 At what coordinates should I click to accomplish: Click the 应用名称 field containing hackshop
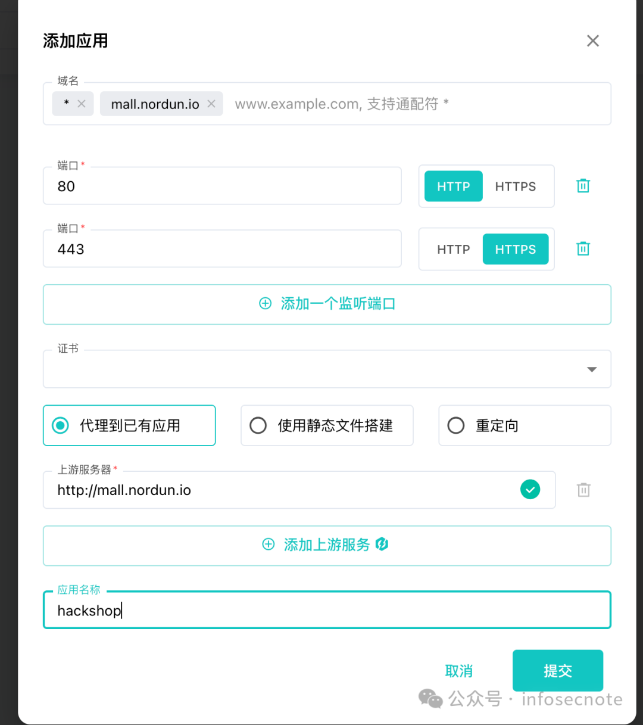click(x=327, y=610)
